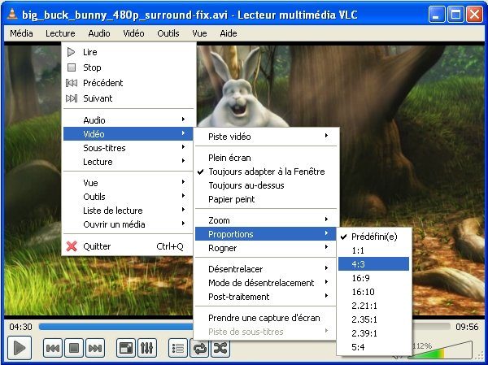Click the previous track button in toolbar
This screenshot has width=488, height=365.
coord(53,348)
